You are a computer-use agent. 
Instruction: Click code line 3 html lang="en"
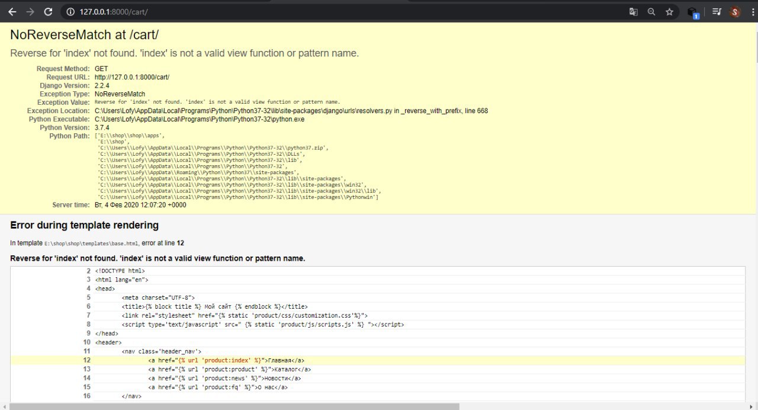point(378,280)
